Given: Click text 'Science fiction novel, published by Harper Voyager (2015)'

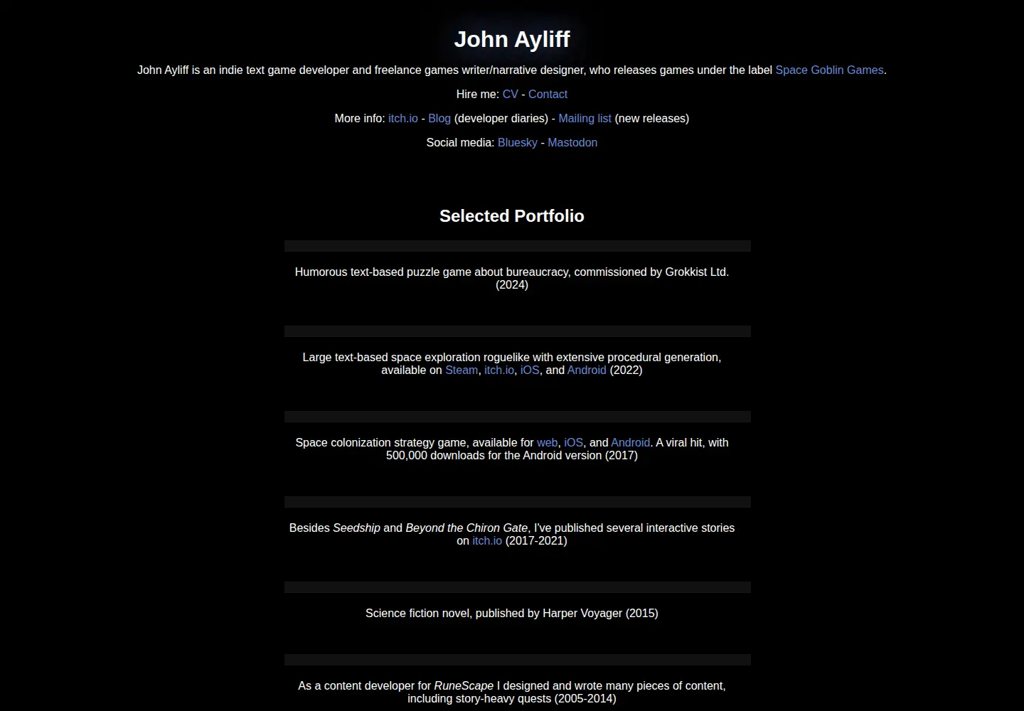Looking at the screenshot, I should 512,613.
